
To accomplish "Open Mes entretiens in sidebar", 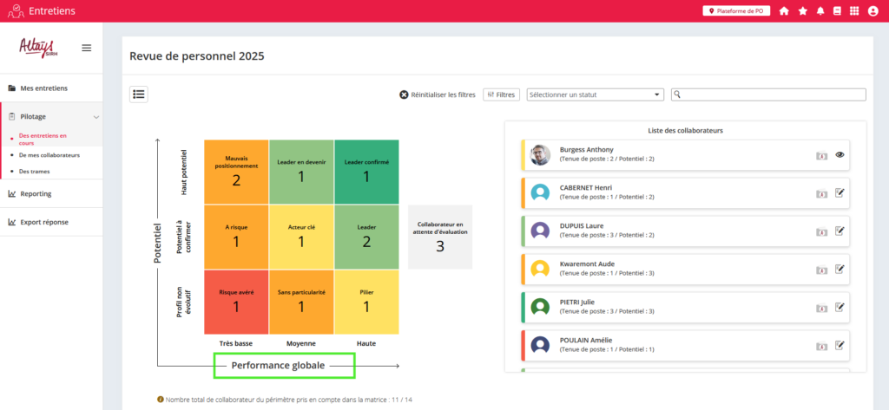I will (x=43, y=88).
